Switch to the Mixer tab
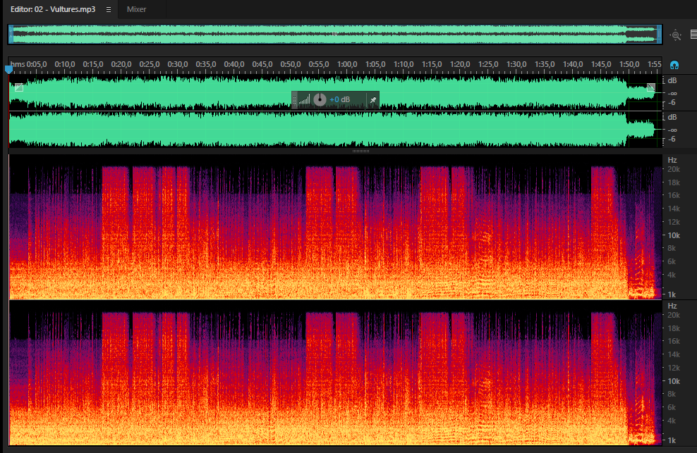 (x=136, y=9)
